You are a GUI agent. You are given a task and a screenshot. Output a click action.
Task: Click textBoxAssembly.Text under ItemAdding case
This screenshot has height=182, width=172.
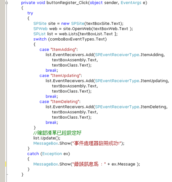tap(74, 60)
